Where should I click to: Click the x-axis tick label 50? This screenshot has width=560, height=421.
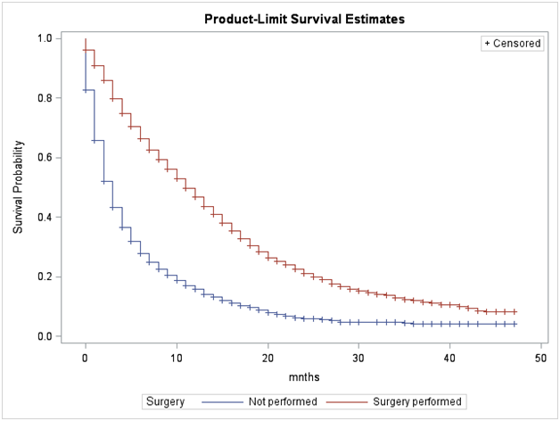pyautogui.click(x=540, y=358)
